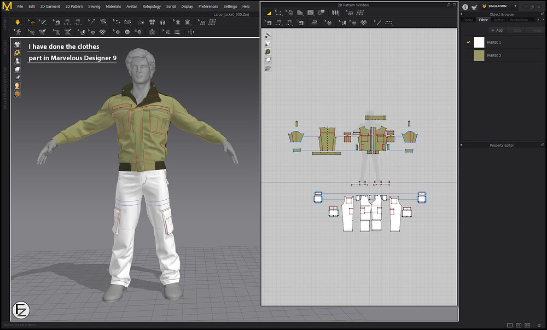The width and height of the screenshot is (547, 330).
Task: Click the Assign fabric button
Action: tap(535, 30)
